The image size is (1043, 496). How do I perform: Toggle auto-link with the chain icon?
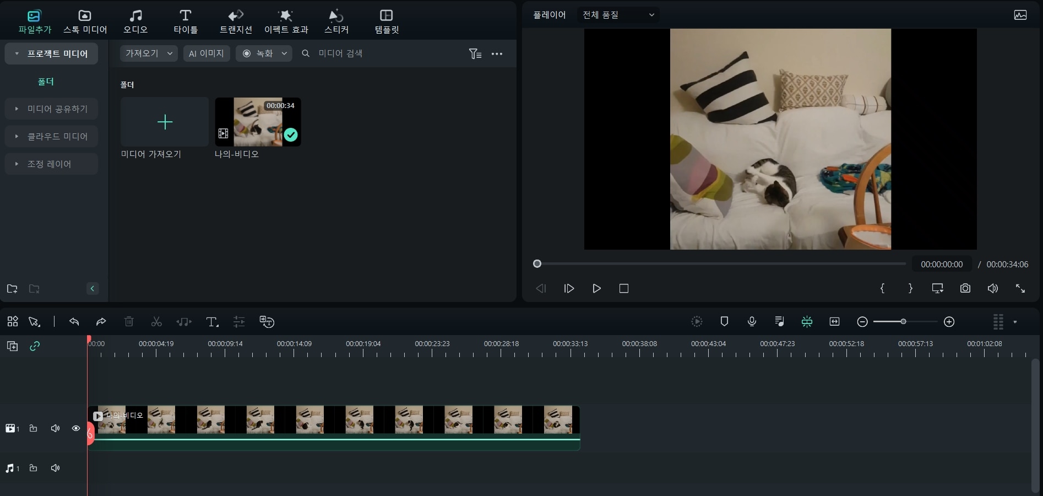point(35,346)
